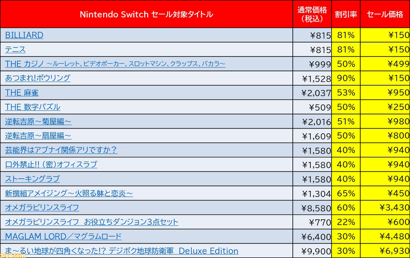Click the オメガラビリンスライフ title link
The width and height of the screenshot is (410, 258).
(42, 208)
